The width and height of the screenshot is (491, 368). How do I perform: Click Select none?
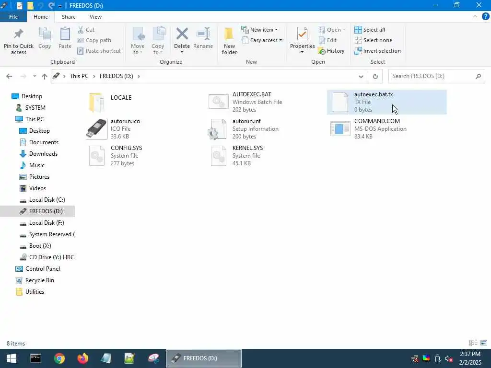[373, 40]
